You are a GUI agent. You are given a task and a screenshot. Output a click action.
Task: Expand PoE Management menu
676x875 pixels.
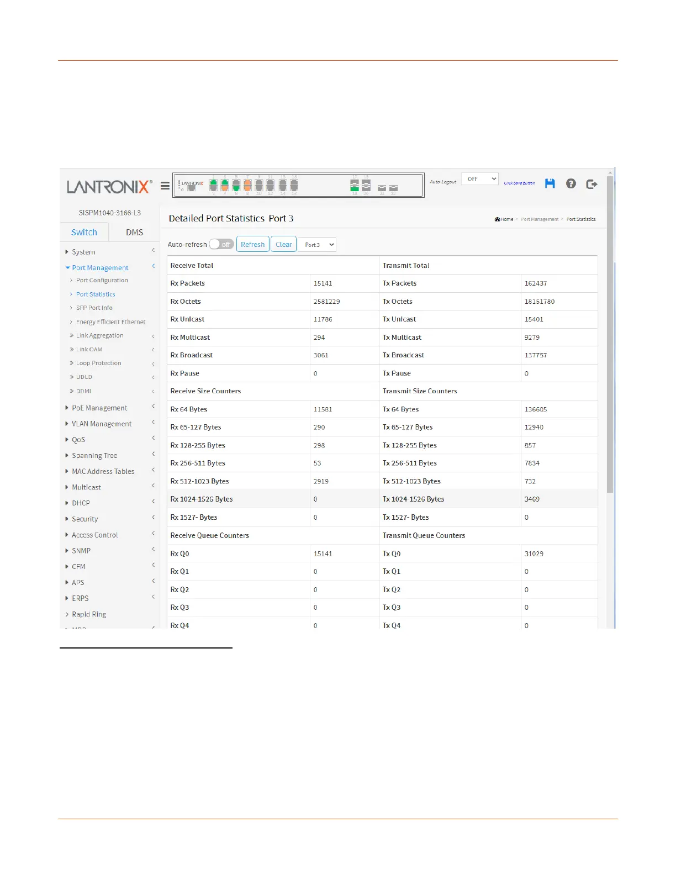click(99, 408)
